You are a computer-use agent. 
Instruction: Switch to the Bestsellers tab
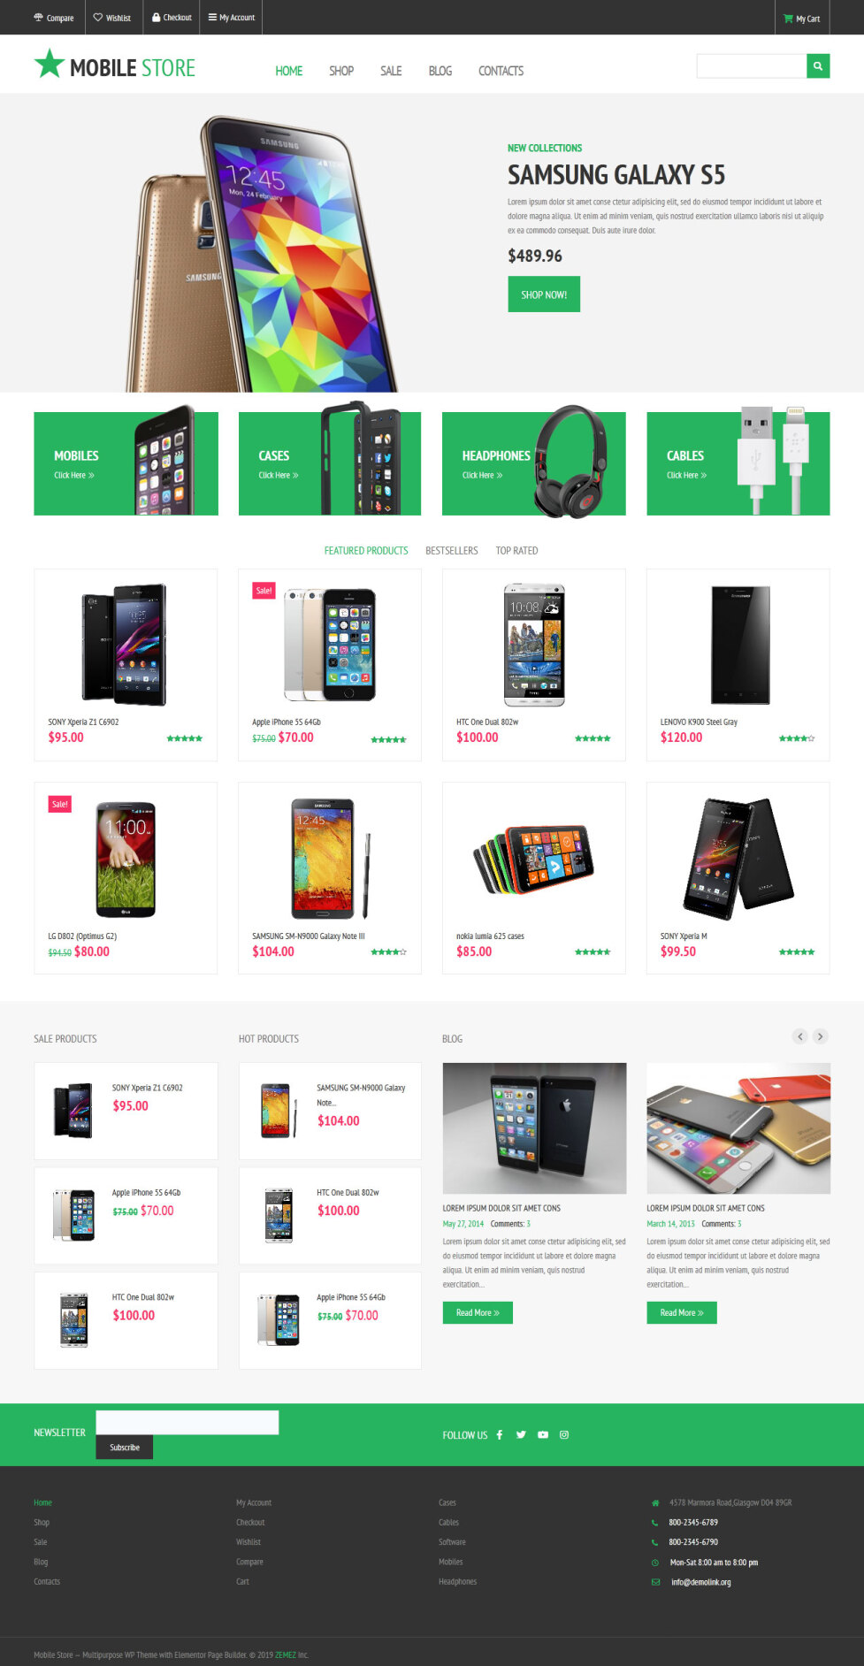click(x=452, y=551)
